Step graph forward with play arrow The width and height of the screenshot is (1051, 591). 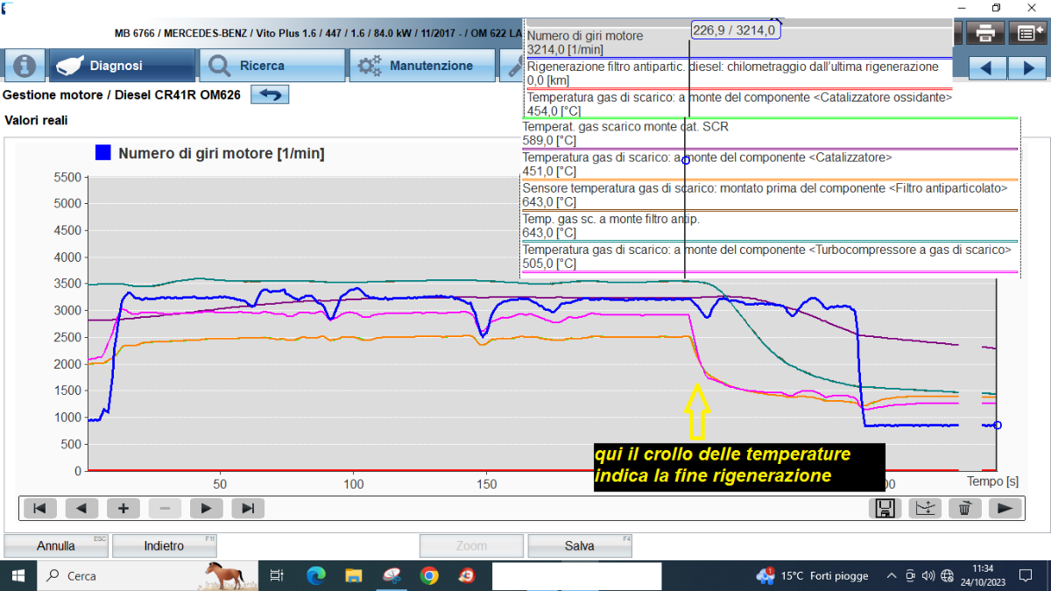coord(207,508)
